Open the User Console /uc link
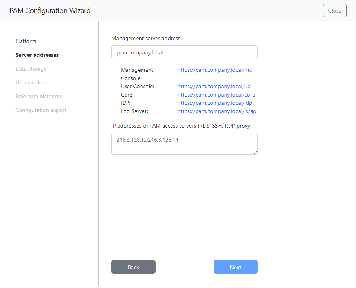 tap(214, 86)
